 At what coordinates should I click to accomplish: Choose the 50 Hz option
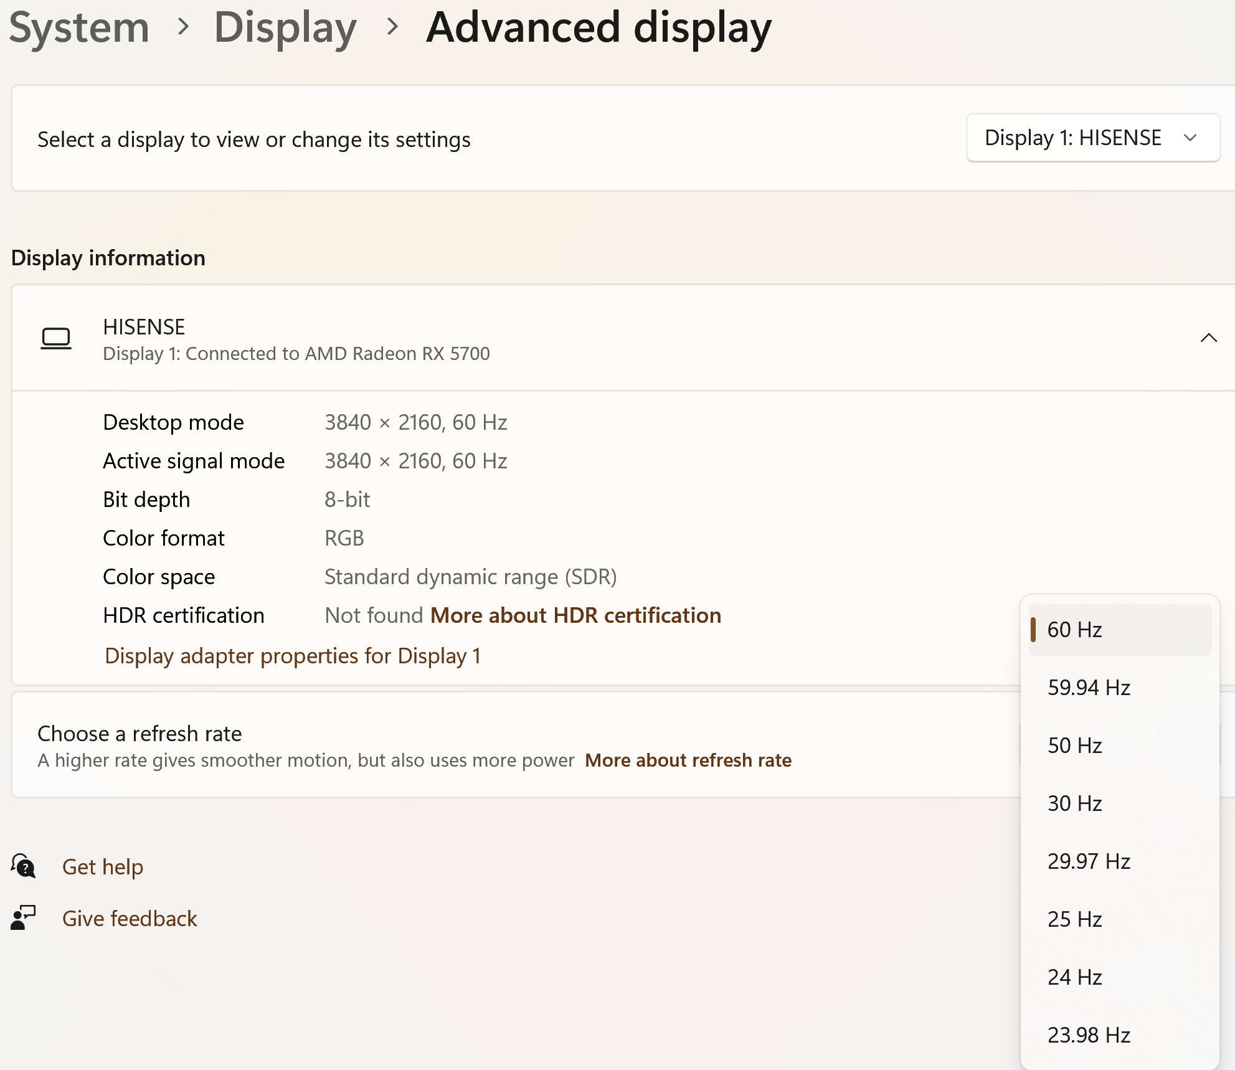1074,745
